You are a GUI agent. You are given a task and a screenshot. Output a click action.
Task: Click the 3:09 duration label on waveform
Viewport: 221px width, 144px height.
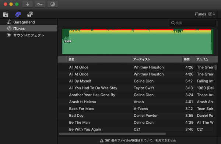(x=67, y=41)
